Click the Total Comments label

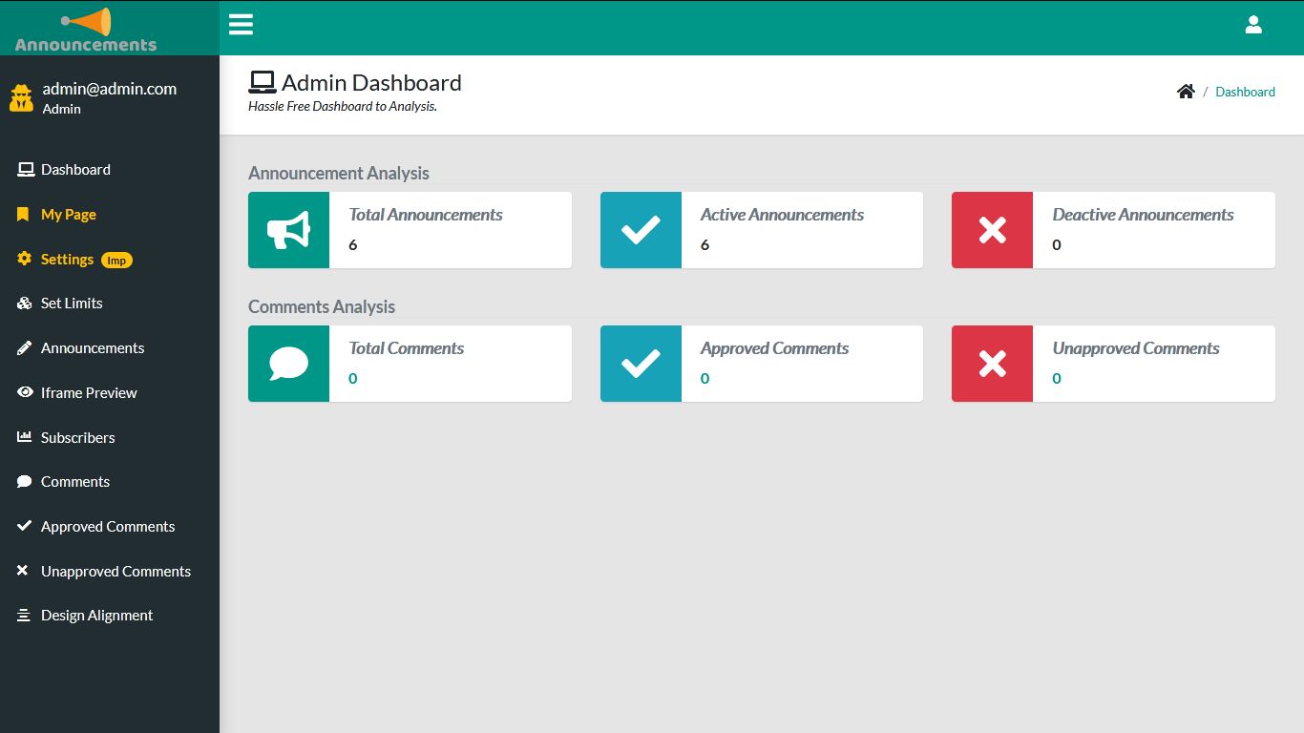pos(407,348)
